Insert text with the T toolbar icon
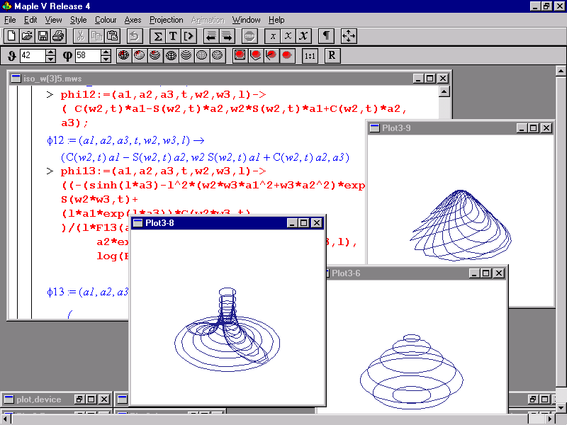Image resolution: width=567 pixels, height=425 pixels. coord(173,36)
